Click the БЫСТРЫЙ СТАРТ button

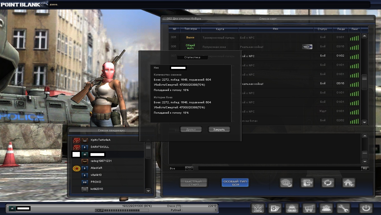[194, 183]
